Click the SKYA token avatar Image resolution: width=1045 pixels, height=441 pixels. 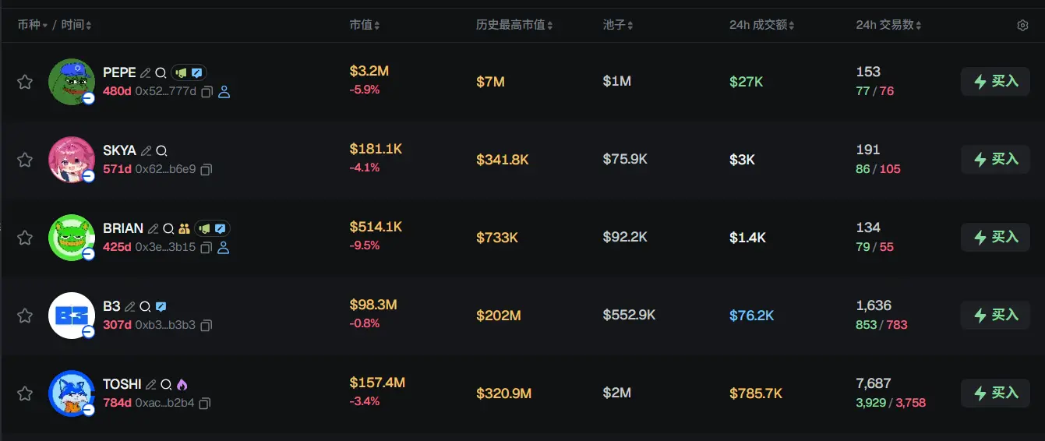(x=72, y=160)
